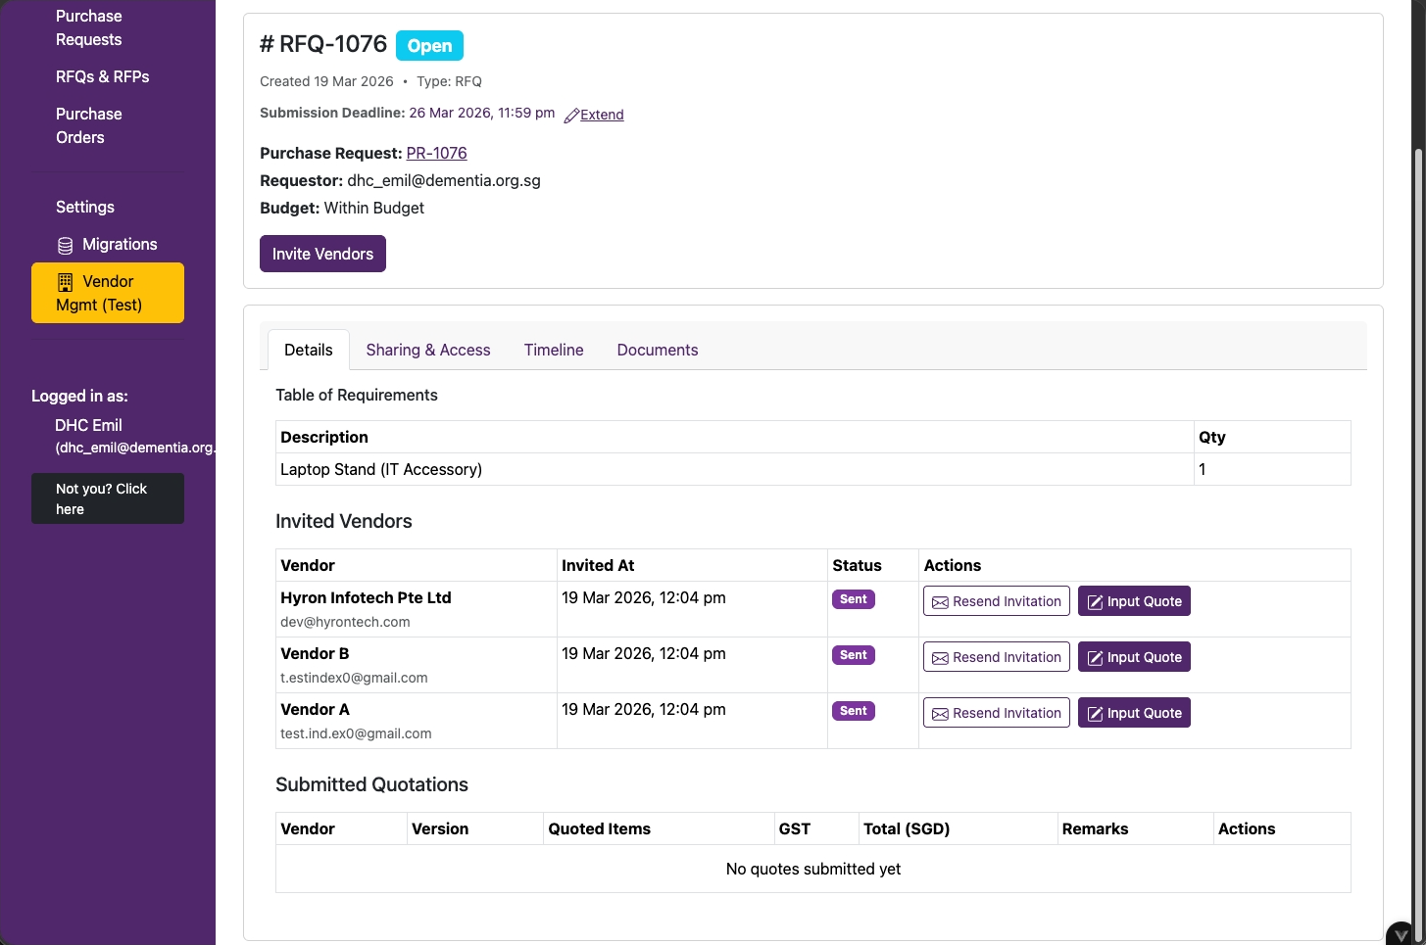
Task: Click 'Vendor B' name in Invited Vendors
Action: click(315, 653)
